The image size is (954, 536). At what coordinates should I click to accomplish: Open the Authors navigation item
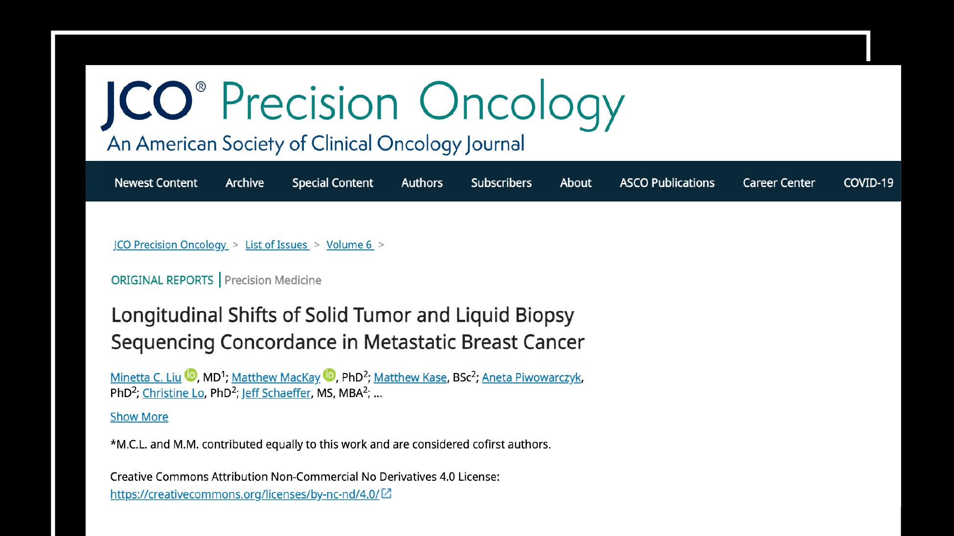click(x=422, y=182)
